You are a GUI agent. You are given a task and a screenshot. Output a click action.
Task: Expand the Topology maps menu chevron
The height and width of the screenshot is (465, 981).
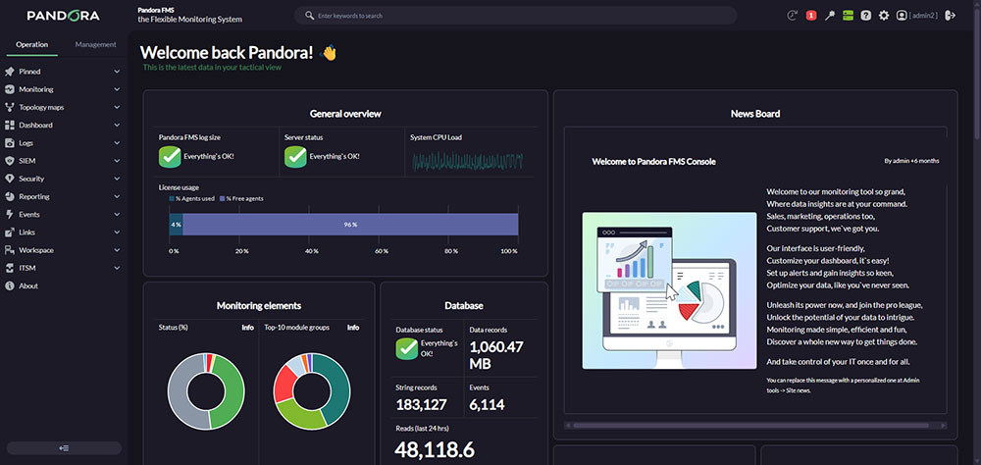117,108
